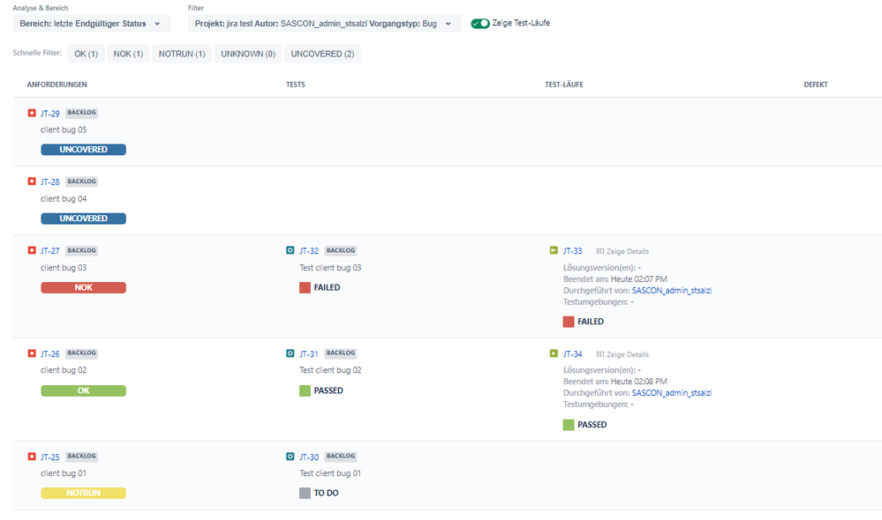Select the text 'client bug 05'

pos(64,130)
